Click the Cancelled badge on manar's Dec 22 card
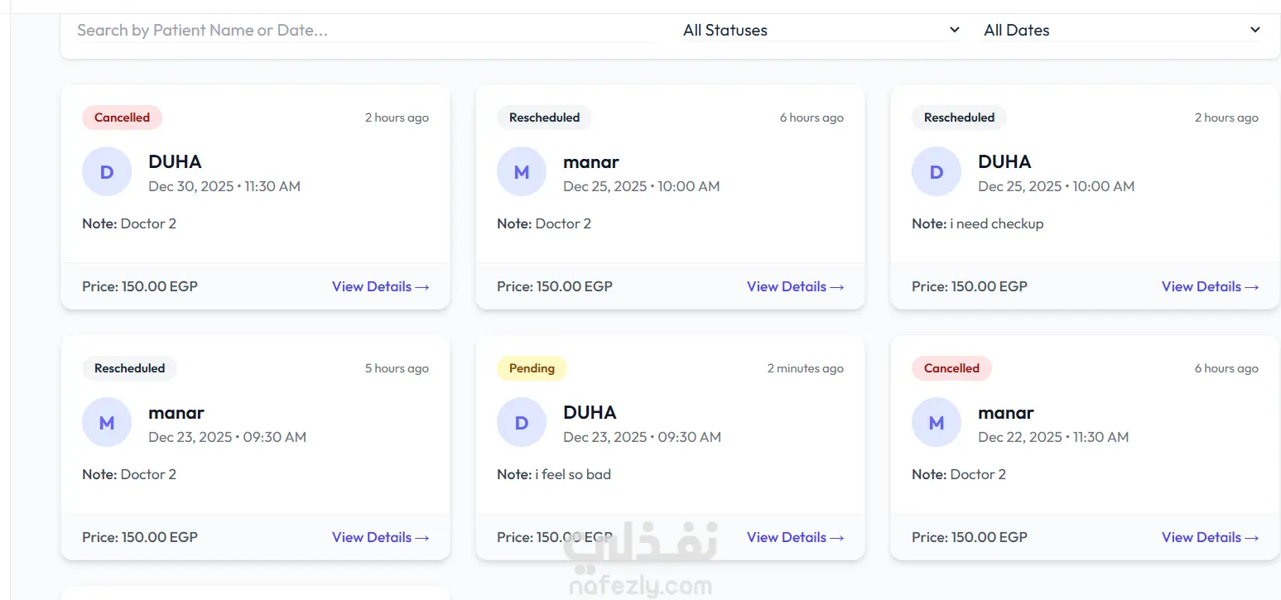This screenshot has height=600, width=1281. click(x=951, y=368)
